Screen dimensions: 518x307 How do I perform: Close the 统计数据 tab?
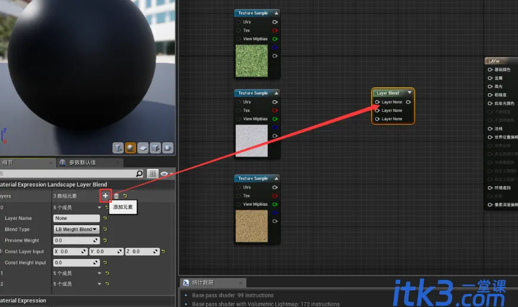pos(240,283)
